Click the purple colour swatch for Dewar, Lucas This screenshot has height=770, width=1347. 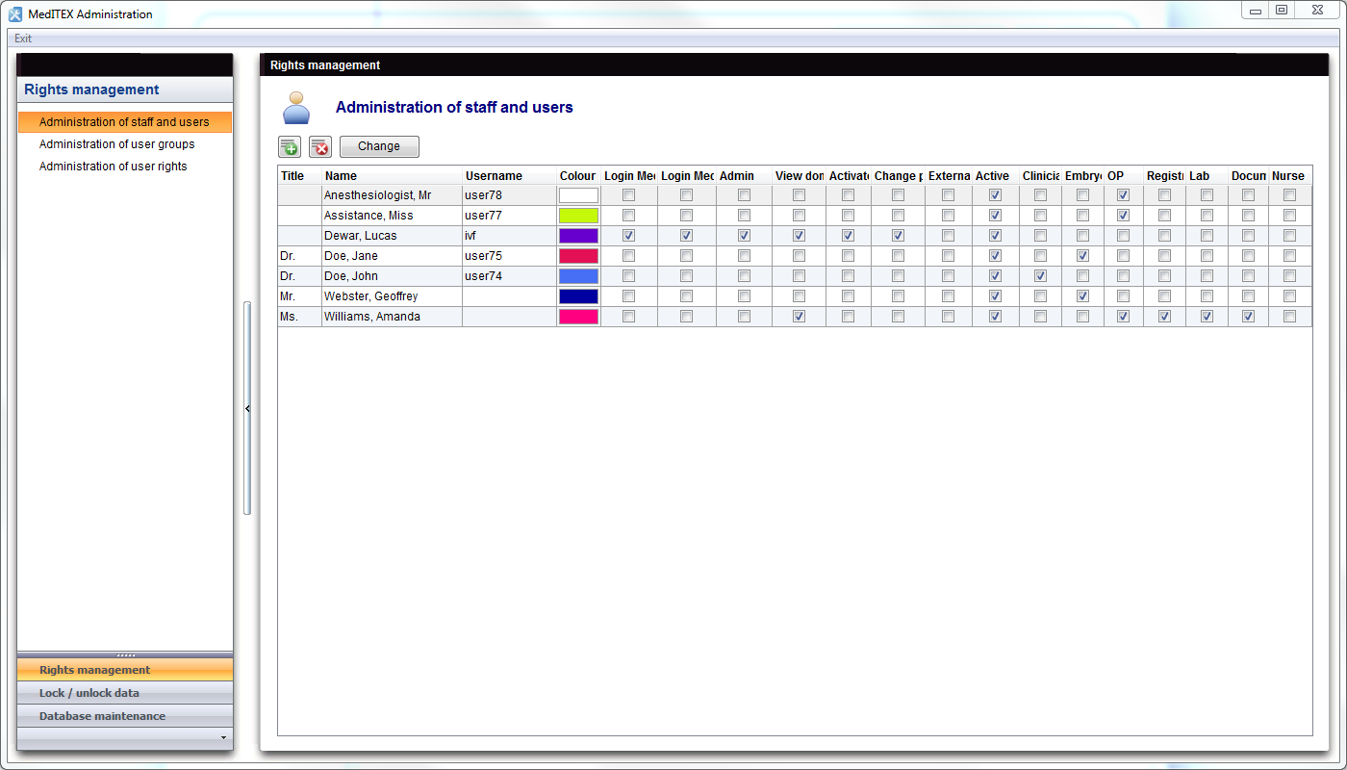(x=578, y=236)
